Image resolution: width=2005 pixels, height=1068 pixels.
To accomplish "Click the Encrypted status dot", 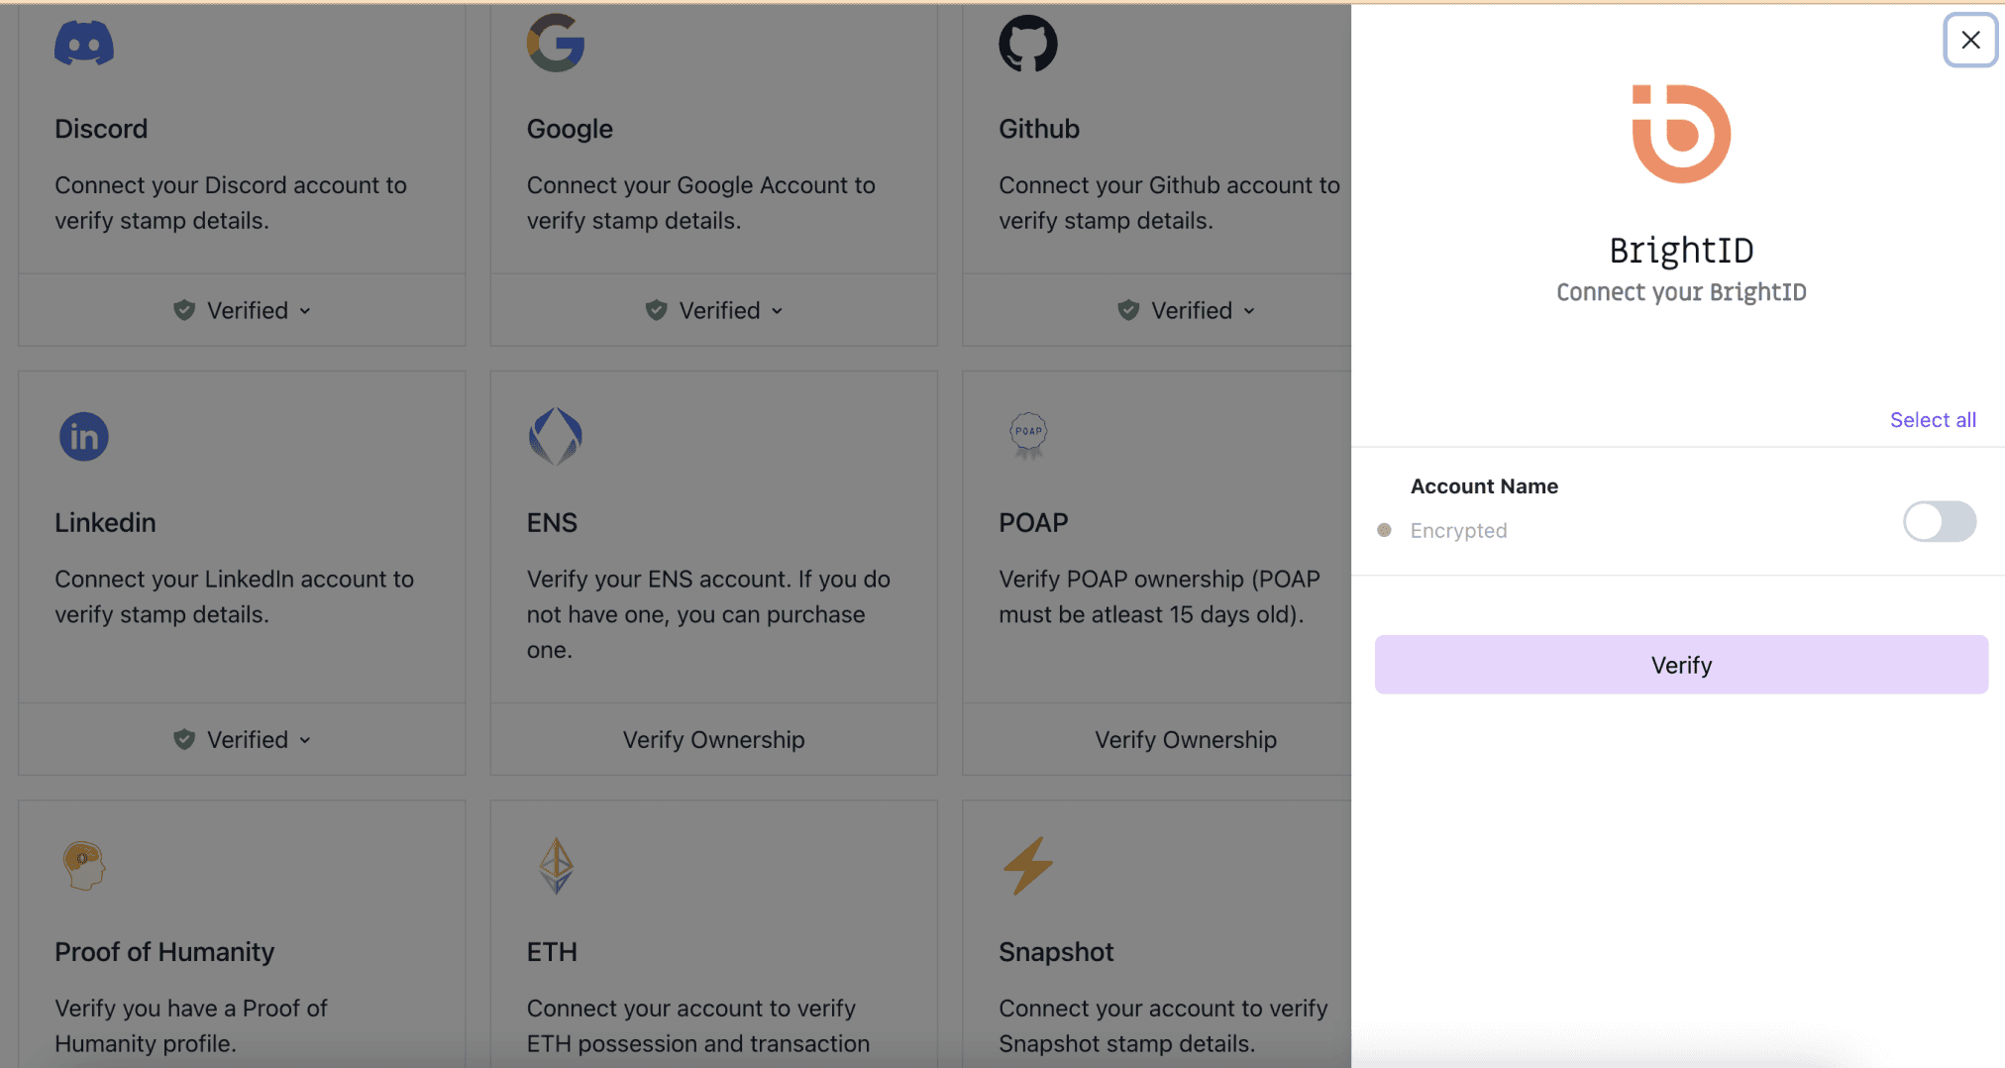I will (x=1385, y=530).
